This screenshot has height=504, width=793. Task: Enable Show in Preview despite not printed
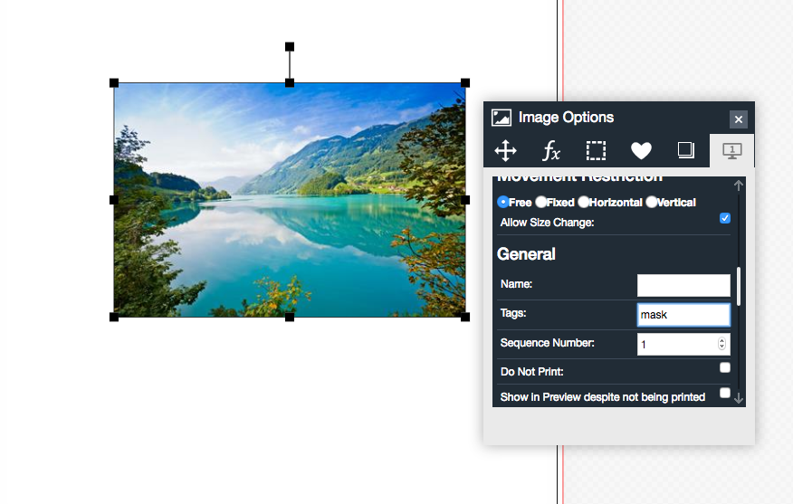click(x=725, y=393)
